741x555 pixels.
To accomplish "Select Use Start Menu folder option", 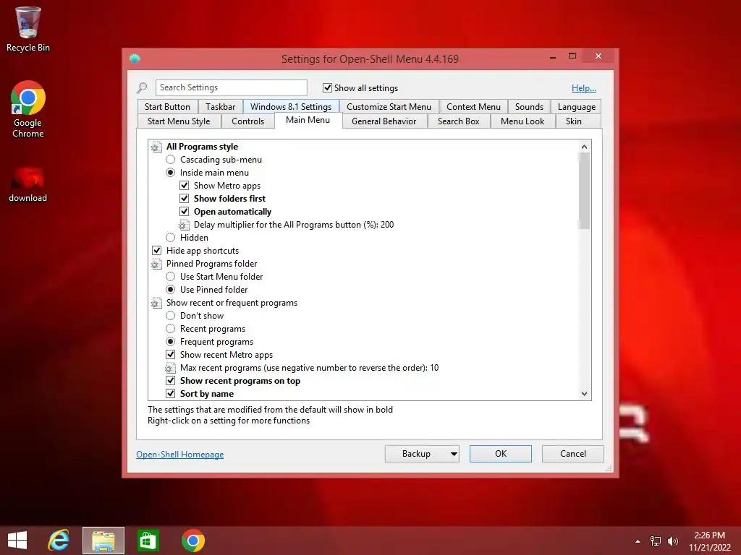I will pos(171,277).
